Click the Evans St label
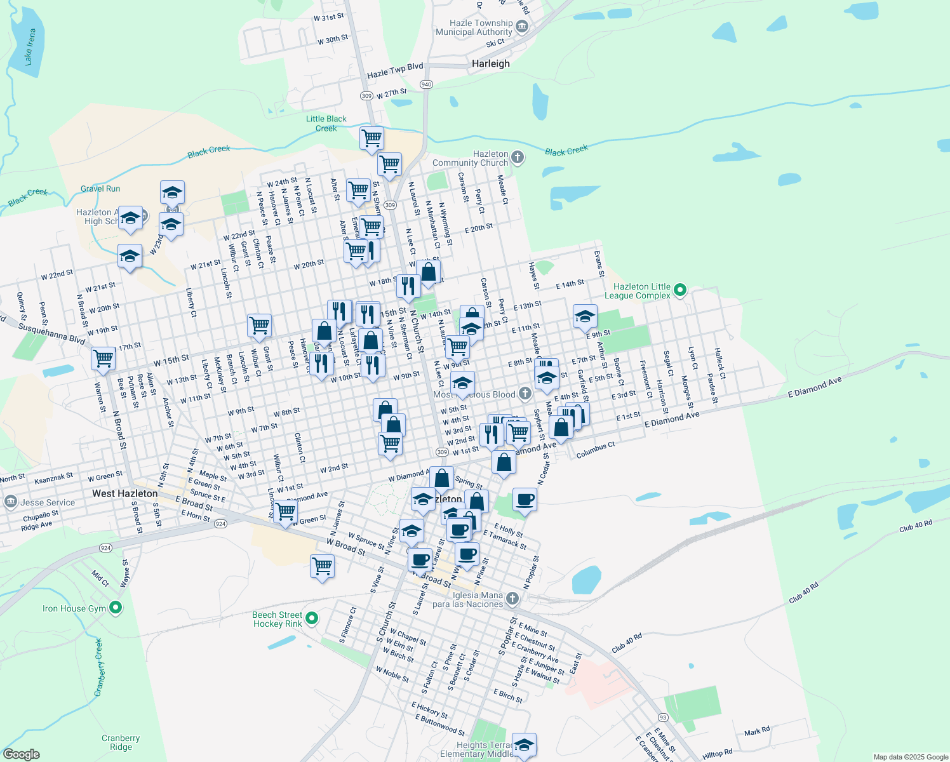 tap(598, 264)
